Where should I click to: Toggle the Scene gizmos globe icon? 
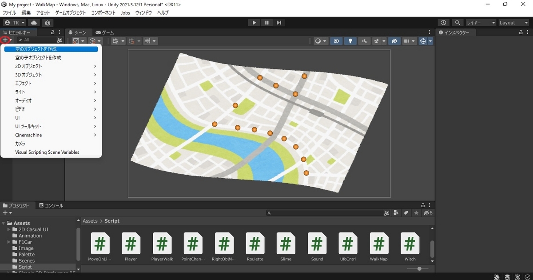(x=423, y=41)
